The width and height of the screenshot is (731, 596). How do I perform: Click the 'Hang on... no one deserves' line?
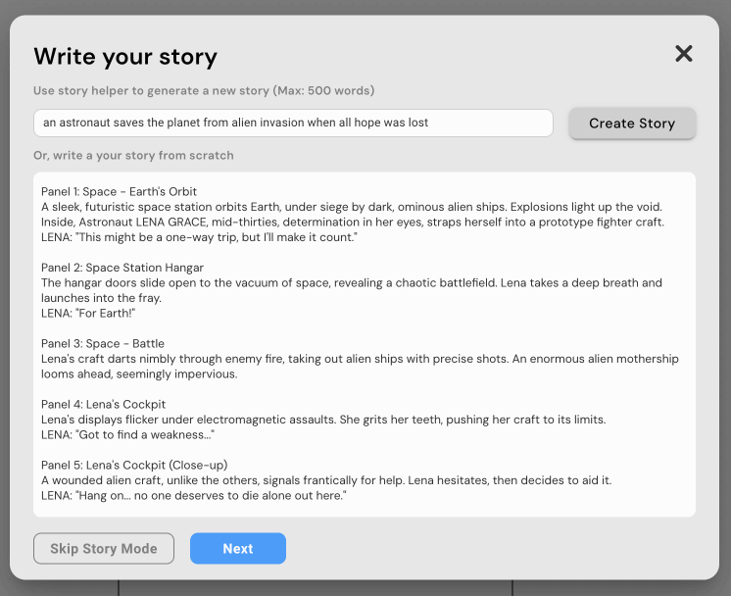click(194, 496)
